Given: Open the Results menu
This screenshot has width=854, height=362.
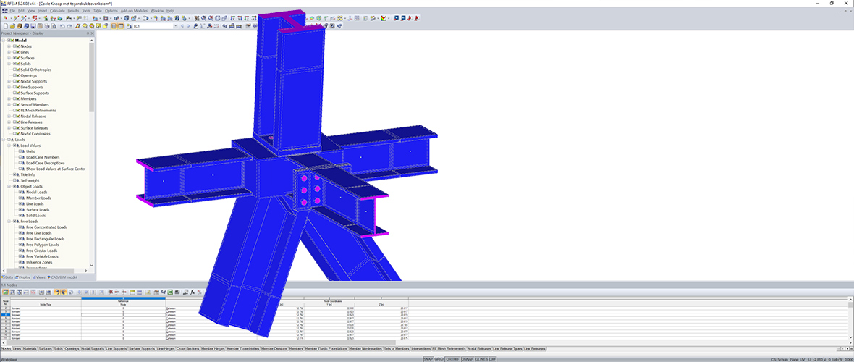Looking at the screenshot, I should pos(74,10).
